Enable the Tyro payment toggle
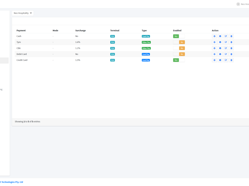 pos(179,42)
